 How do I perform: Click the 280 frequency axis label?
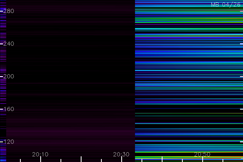pyautogui.click(x=9, y=11)
